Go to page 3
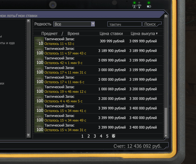This screenshot has width=196, height=164. tap(95, 136)
